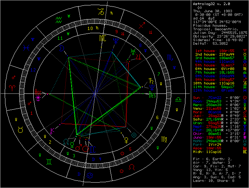This screenshot has width=249, height=188.
Task: Select the green Uranus glyph inside the chart
Action: 133,52
